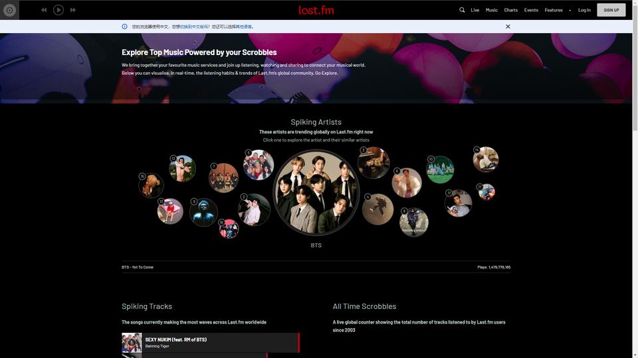
Task: Open the Events menu item
Action: click(x=531, y=10)
